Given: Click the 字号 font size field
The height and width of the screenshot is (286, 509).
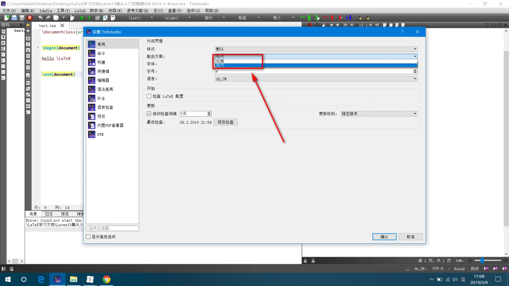Looking at the screenshot, I should click(314, 71).
